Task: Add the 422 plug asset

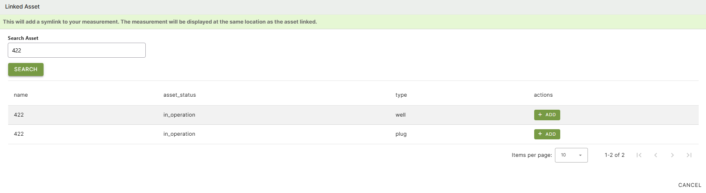Action: coord(547,134)
